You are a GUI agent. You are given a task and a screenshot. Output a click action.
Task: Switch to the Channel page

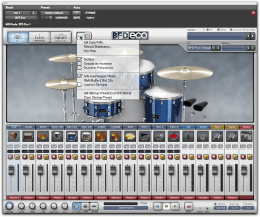[39, 37]
